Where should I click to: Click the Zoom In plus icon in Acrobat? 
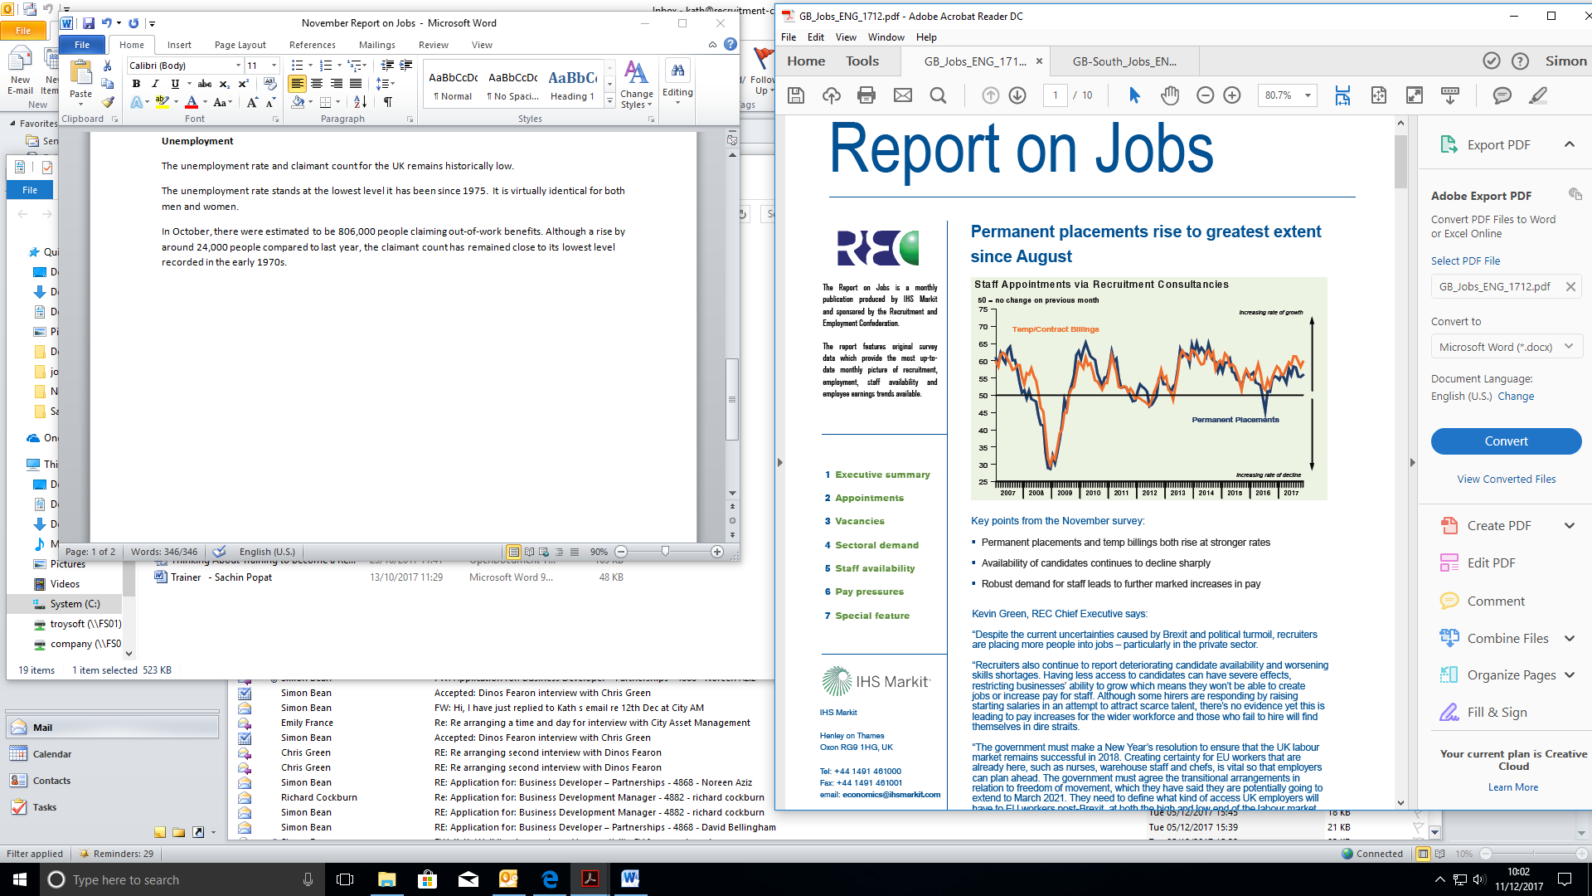pyautogui.click(x=1232, y=95)
